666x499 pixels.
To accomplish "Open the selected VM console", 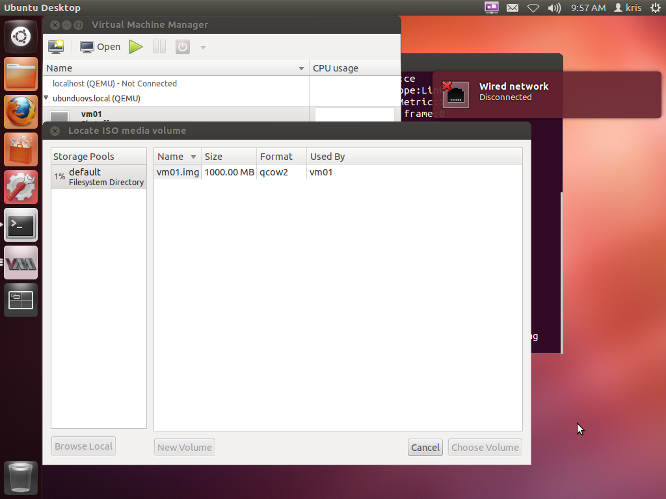I will pyautogui.click(x=100, y=47).
